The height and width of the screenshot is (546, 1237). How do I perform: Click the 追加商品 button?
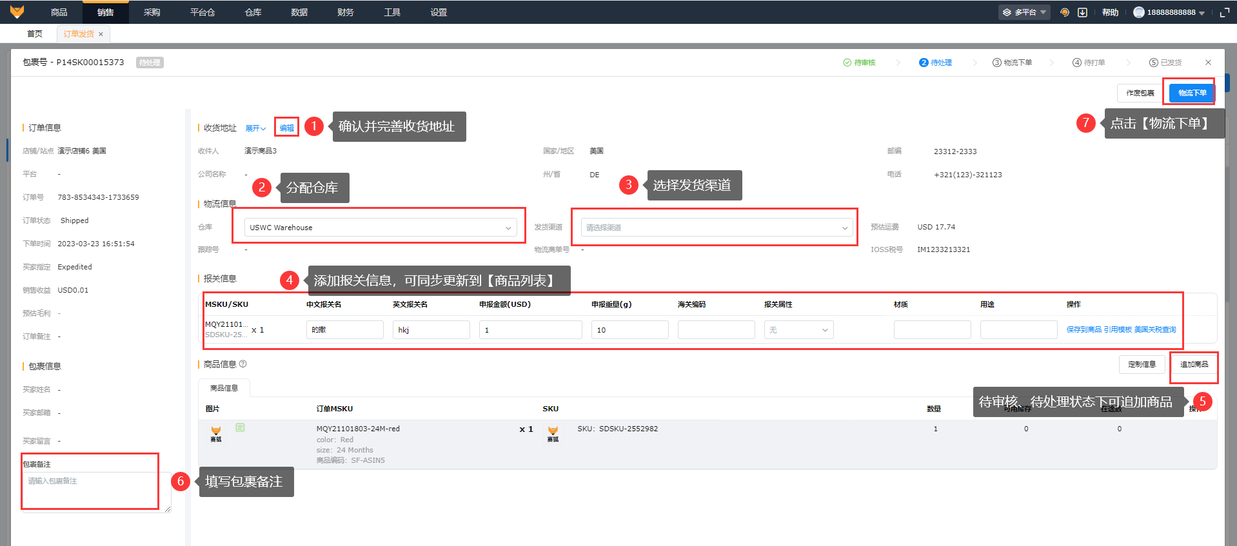[x=1194, y=364]
